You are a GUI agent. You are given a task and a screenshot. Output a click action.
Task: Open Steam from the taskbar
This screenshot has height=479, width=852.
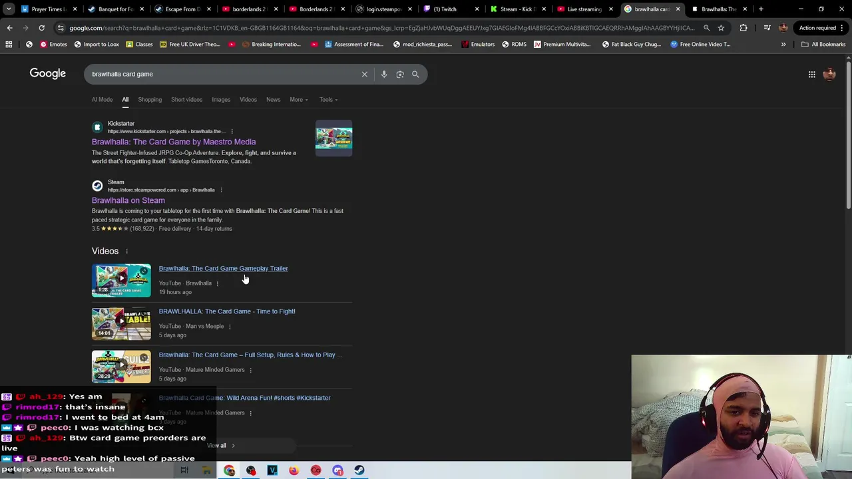pos(359,470)
